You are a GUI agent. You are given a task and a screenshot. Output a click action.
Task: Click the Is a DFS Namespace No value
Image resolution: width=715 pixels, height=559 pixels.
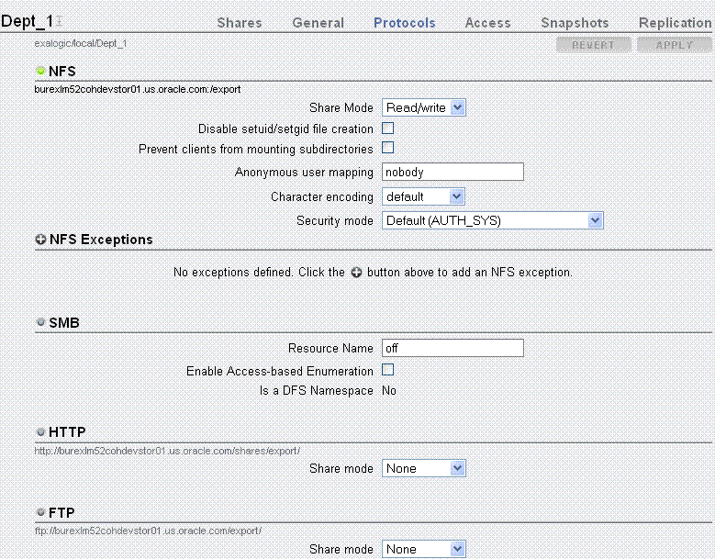389,391
